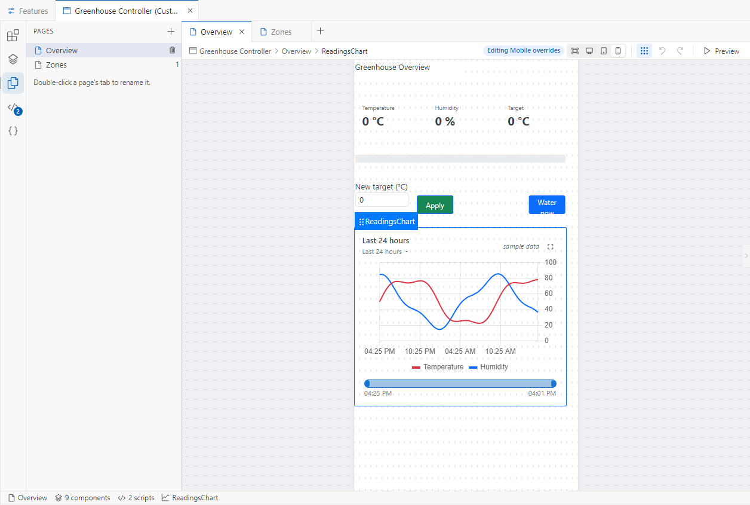This screenshot has width=750, height=505.
Task: Toggle the grid dots display
Action: coord(644,51)
